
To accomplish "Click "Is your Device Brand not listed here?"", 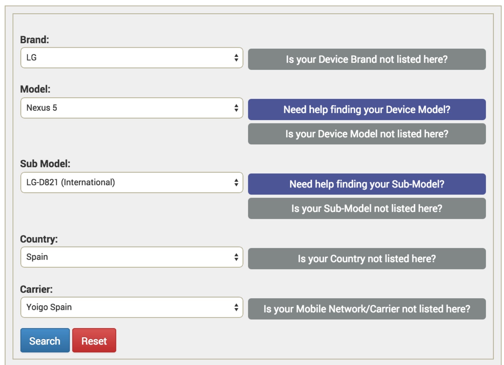I will (367, 59).
